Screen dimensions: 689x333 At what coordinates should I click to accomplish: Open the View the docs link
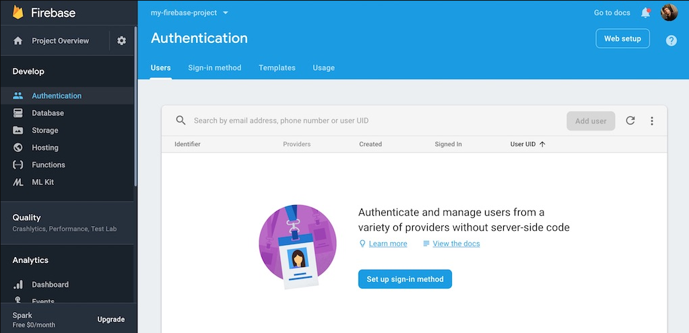456,244
